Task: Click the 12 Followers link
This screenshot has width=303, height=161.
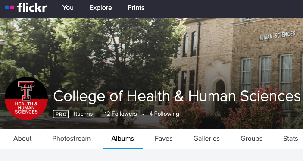Action: [x=121, y=114]
